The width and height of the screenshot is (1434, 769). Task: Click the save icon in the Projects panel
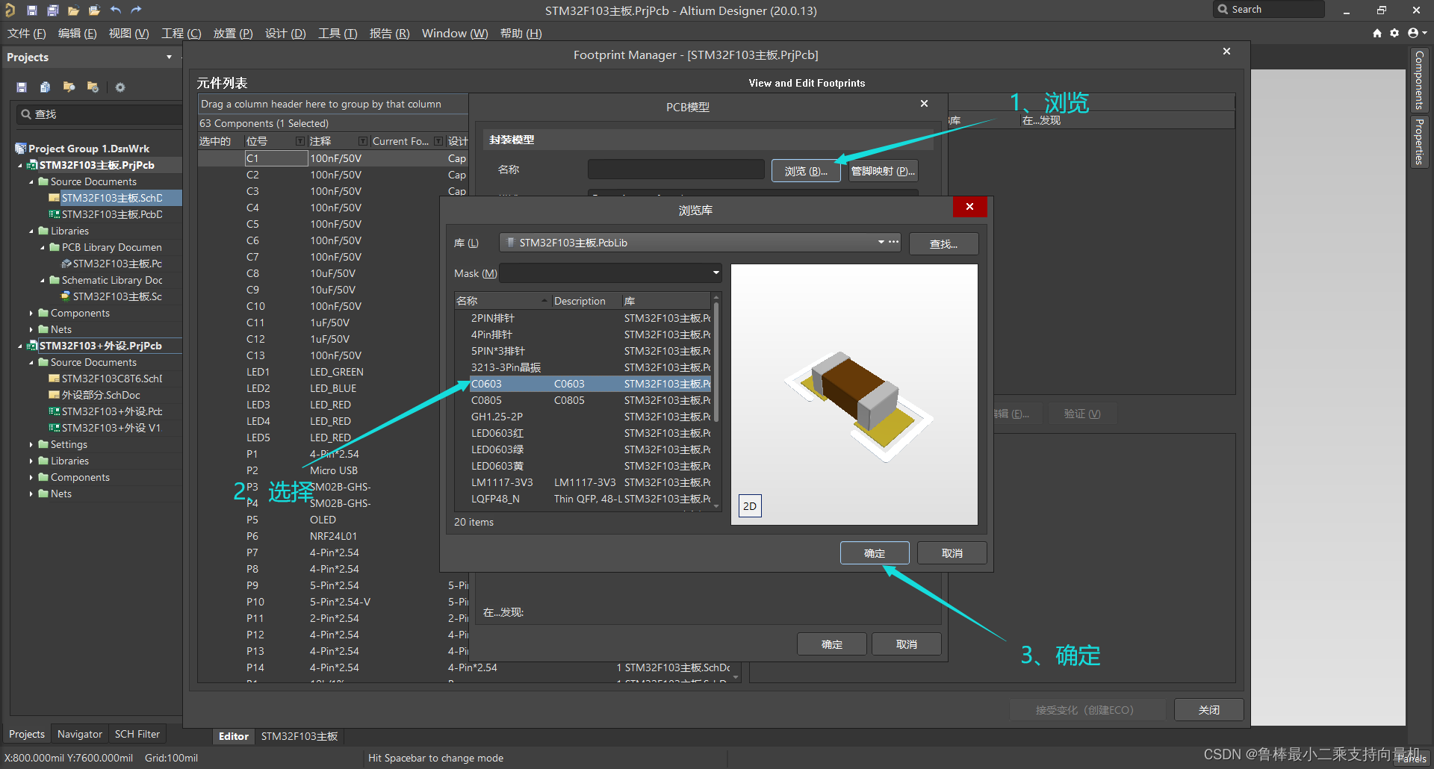coord(22,87)
